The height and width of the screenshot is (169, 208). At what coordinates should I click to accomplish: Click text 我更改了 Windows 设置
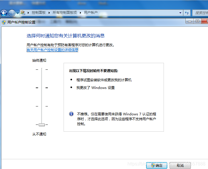[95, 88]
